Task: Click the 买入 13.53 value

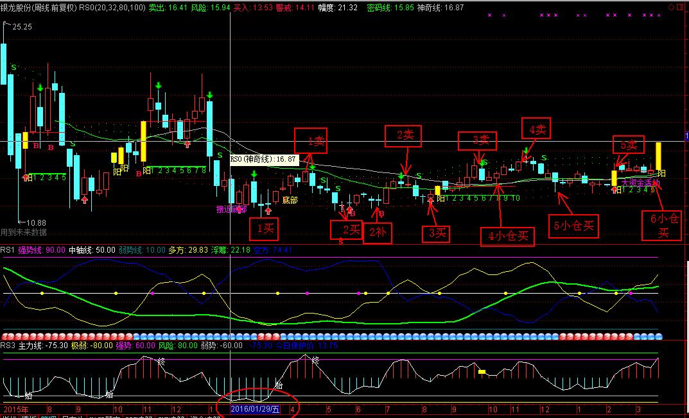Action: click(252, 8)
